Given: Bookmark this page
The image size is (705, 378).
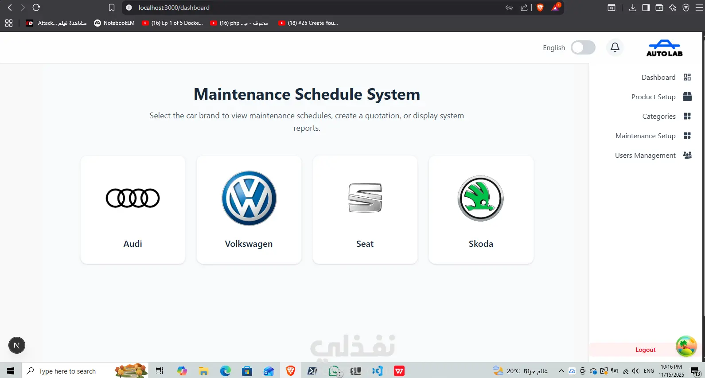Looking at the screenshot, I should pyautogui.click(x=112, y=8).
